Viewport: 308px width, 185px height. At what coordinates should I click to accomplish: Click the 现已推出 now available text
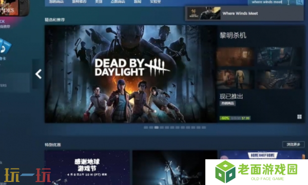tap(231, 96)
